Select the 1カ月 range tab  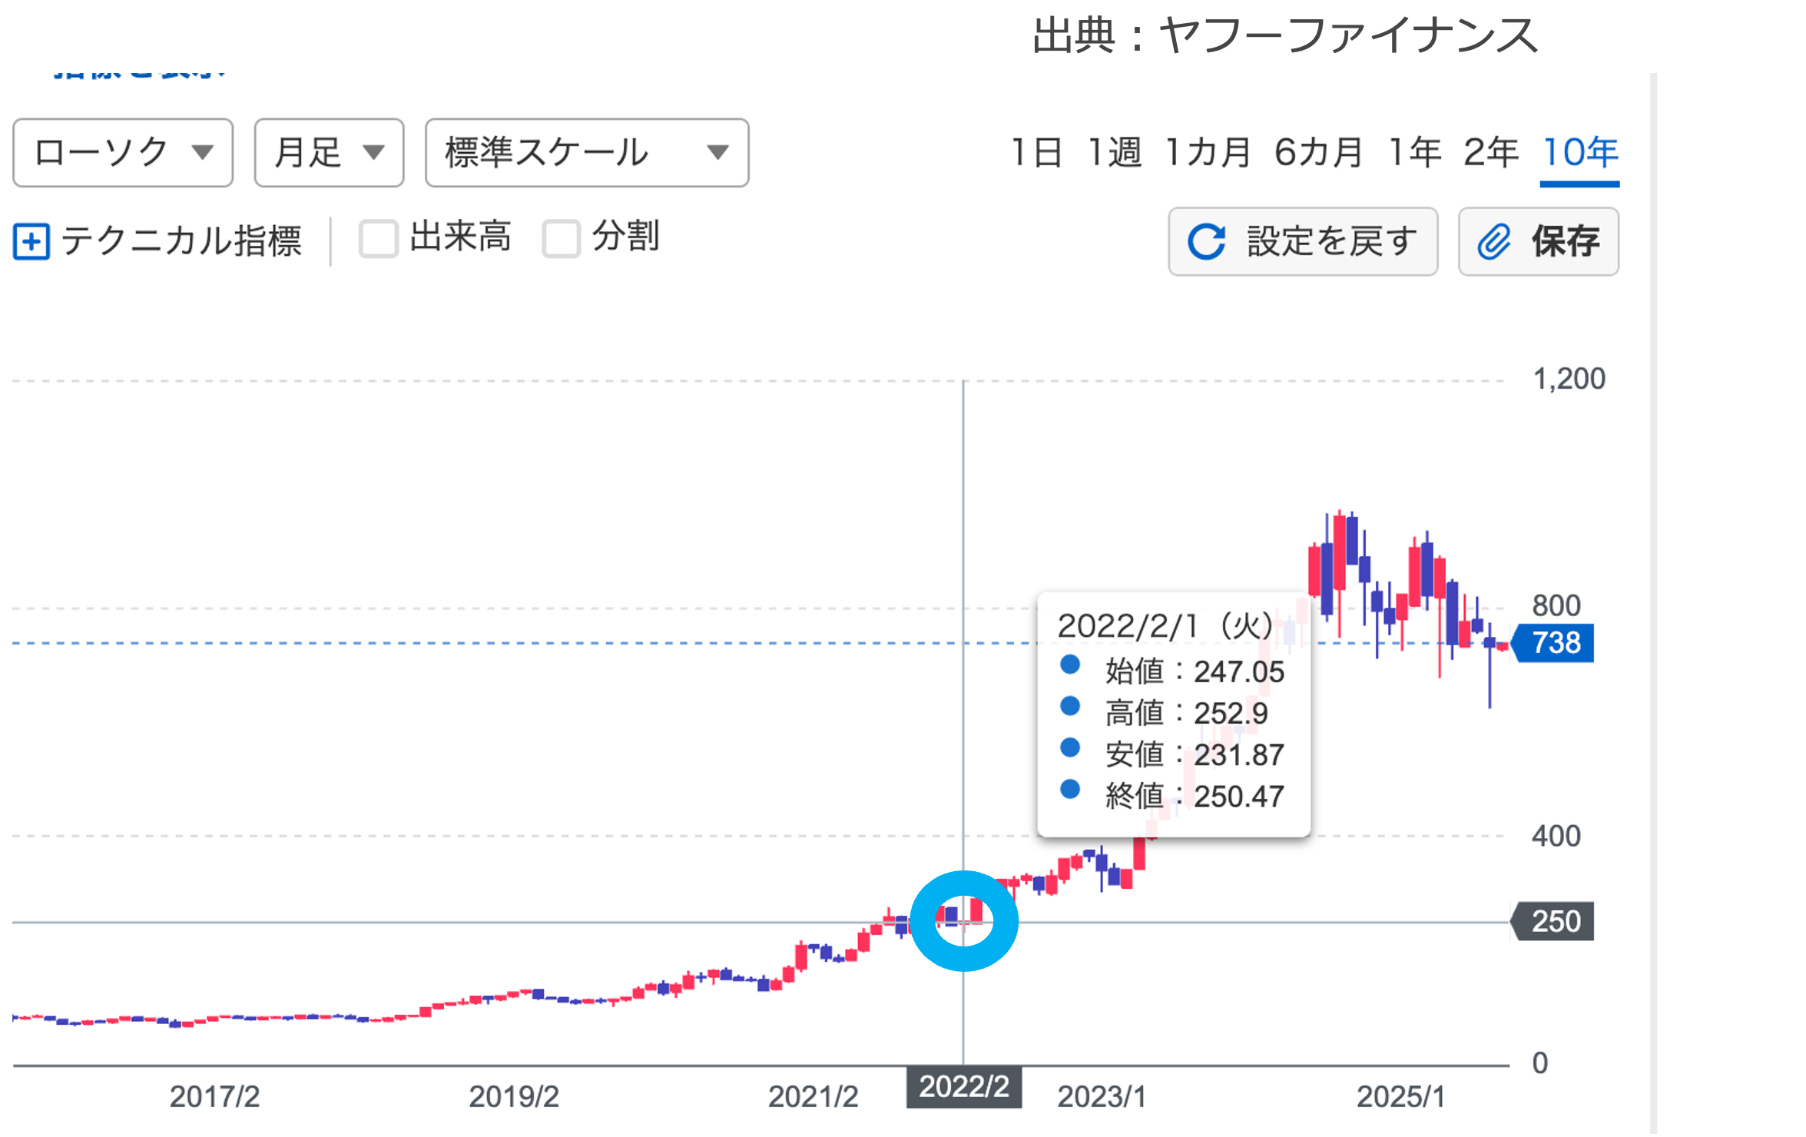point(1208,153)
